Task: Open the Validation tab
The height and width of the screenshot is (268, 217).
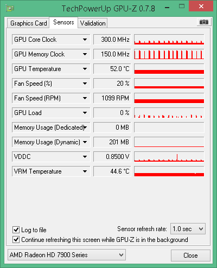Action: coord(93,23)
